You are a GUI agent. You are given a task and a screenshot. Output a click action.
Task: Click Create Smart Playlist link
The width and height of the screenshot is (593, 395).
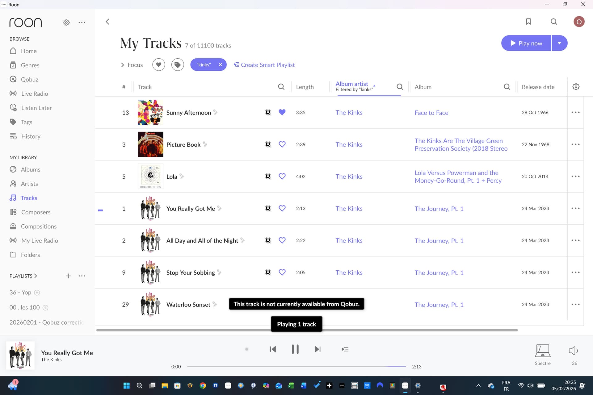point(264,65)
